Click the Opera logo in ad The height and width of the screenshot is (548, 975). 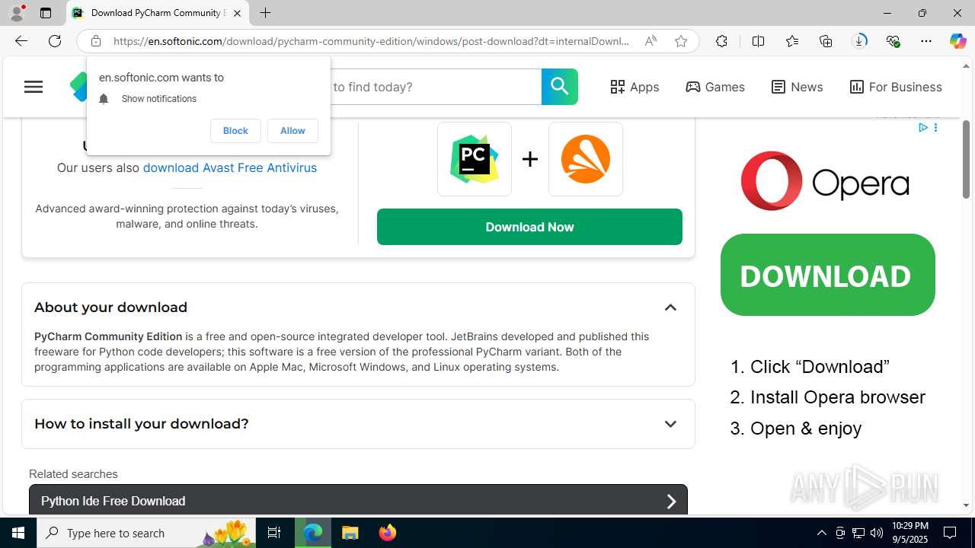point(825,181)
